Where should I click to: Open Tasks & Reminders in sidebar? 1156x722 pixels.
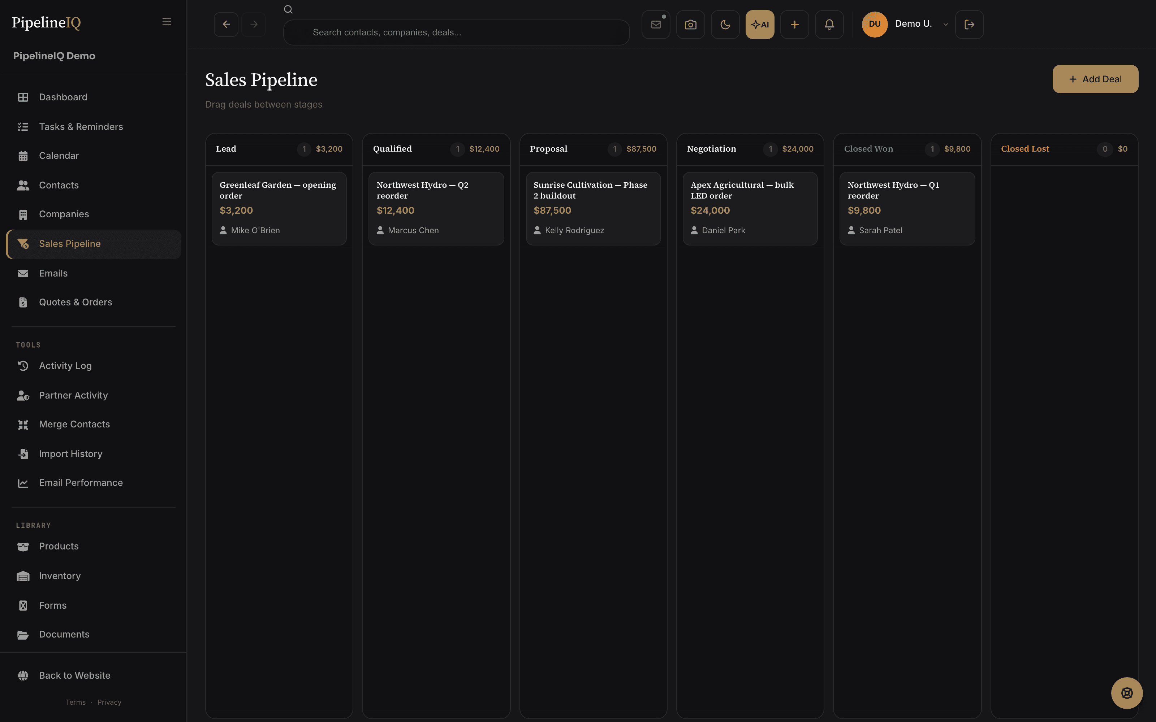tap(94, 127)
